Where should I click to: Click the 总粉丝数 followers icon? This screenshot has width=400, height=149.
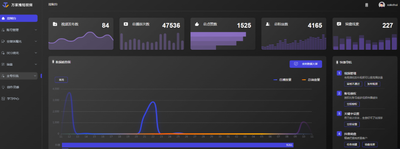(268, 24)
